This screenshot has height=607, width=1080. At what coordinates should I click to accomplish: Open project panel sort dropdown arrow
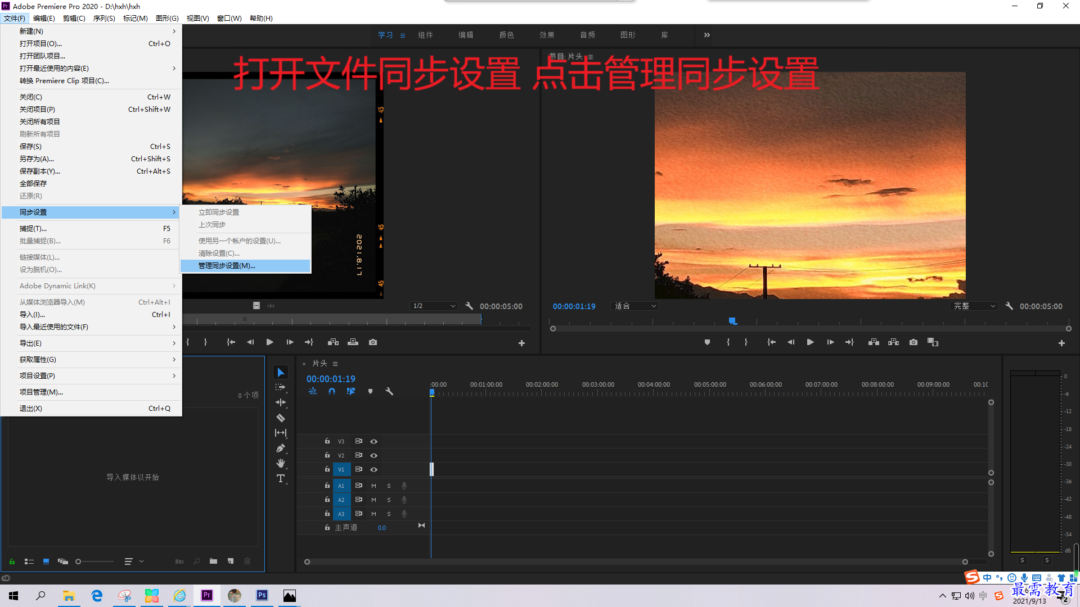pyautogui.click(x=142, y=561)
